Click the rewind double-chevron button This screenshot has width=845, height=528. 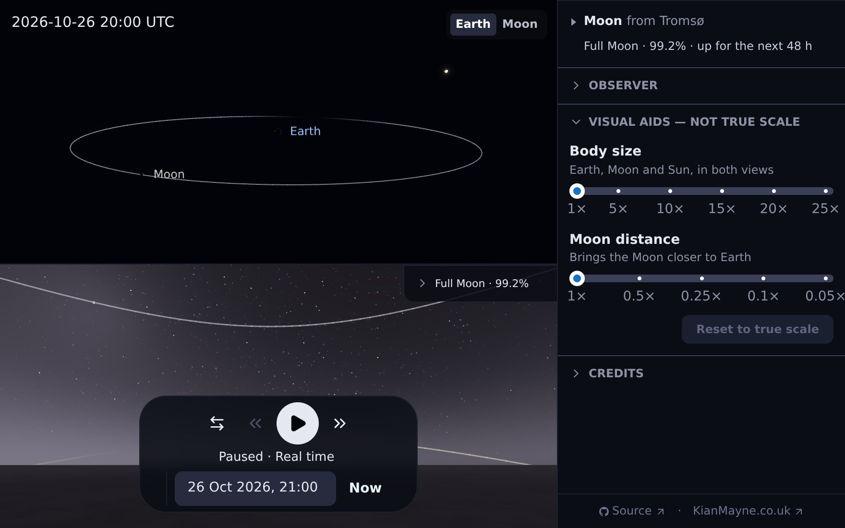click(x=255, y=423)
